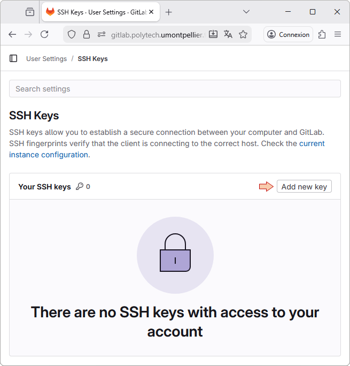The height and width of the screenshot is (366, 350).
Task: Focus the Search settings input field
Action: (175, 89)
